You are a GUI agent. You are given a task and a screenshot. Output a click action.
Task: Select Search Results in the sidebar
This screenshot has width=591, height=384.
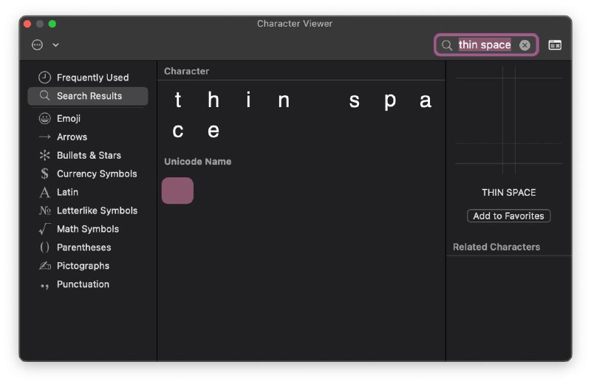point(88,96)
